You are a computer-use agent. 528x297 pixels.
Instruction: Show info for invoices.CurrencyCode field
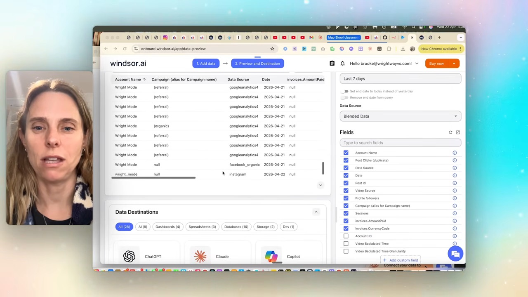pyautogui.click(x=455, y=229)
